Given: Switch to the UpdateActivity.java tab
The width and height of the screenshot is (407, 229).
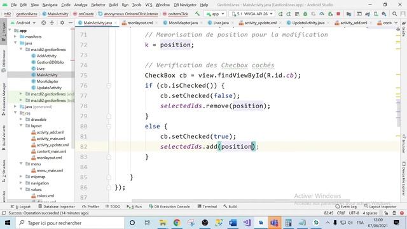Looking at the screenshot, I should click(308, 23).
